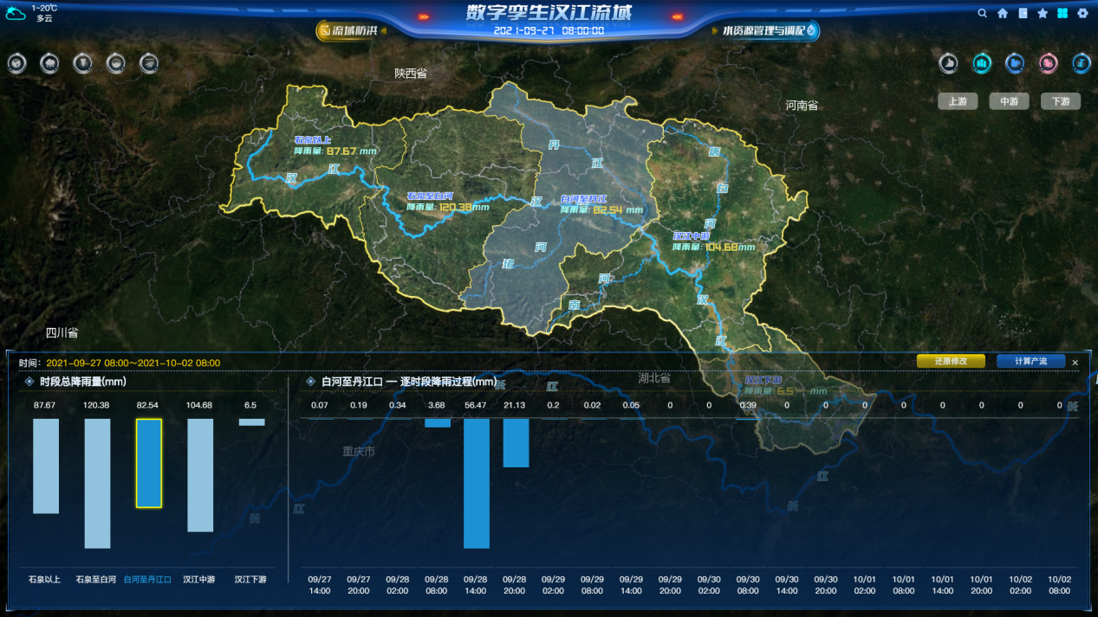The height and width of the screenshot is (617, 1098).
Task: Click the 下游 button
Action: tap(1061, 101)
